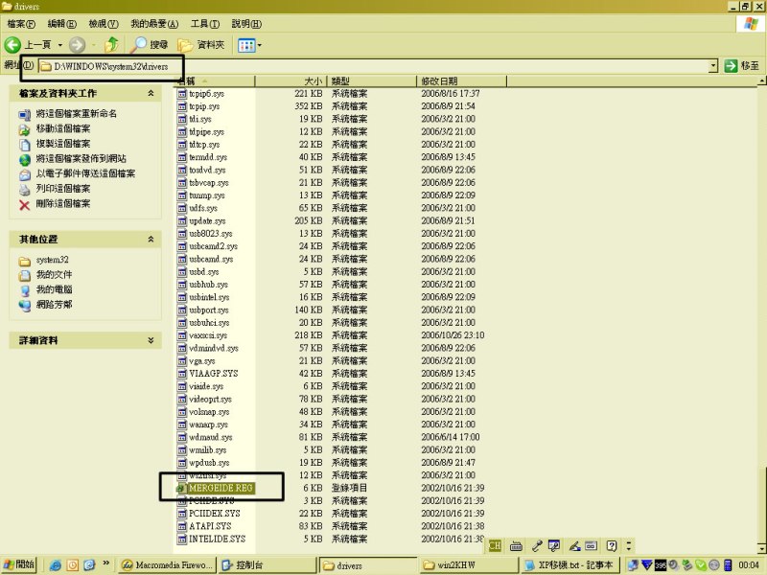
Task: Click the file icon of tcpip6.sys
Action: (x=182, y=93)
